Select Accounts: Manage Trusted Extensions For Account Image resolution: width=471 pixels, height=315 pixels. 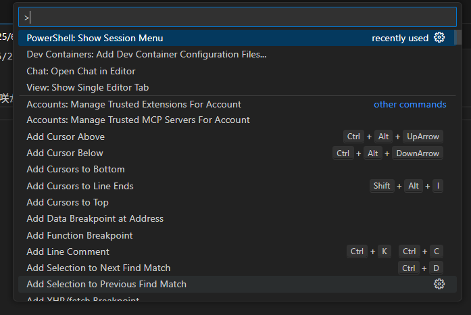coord(134,104)
